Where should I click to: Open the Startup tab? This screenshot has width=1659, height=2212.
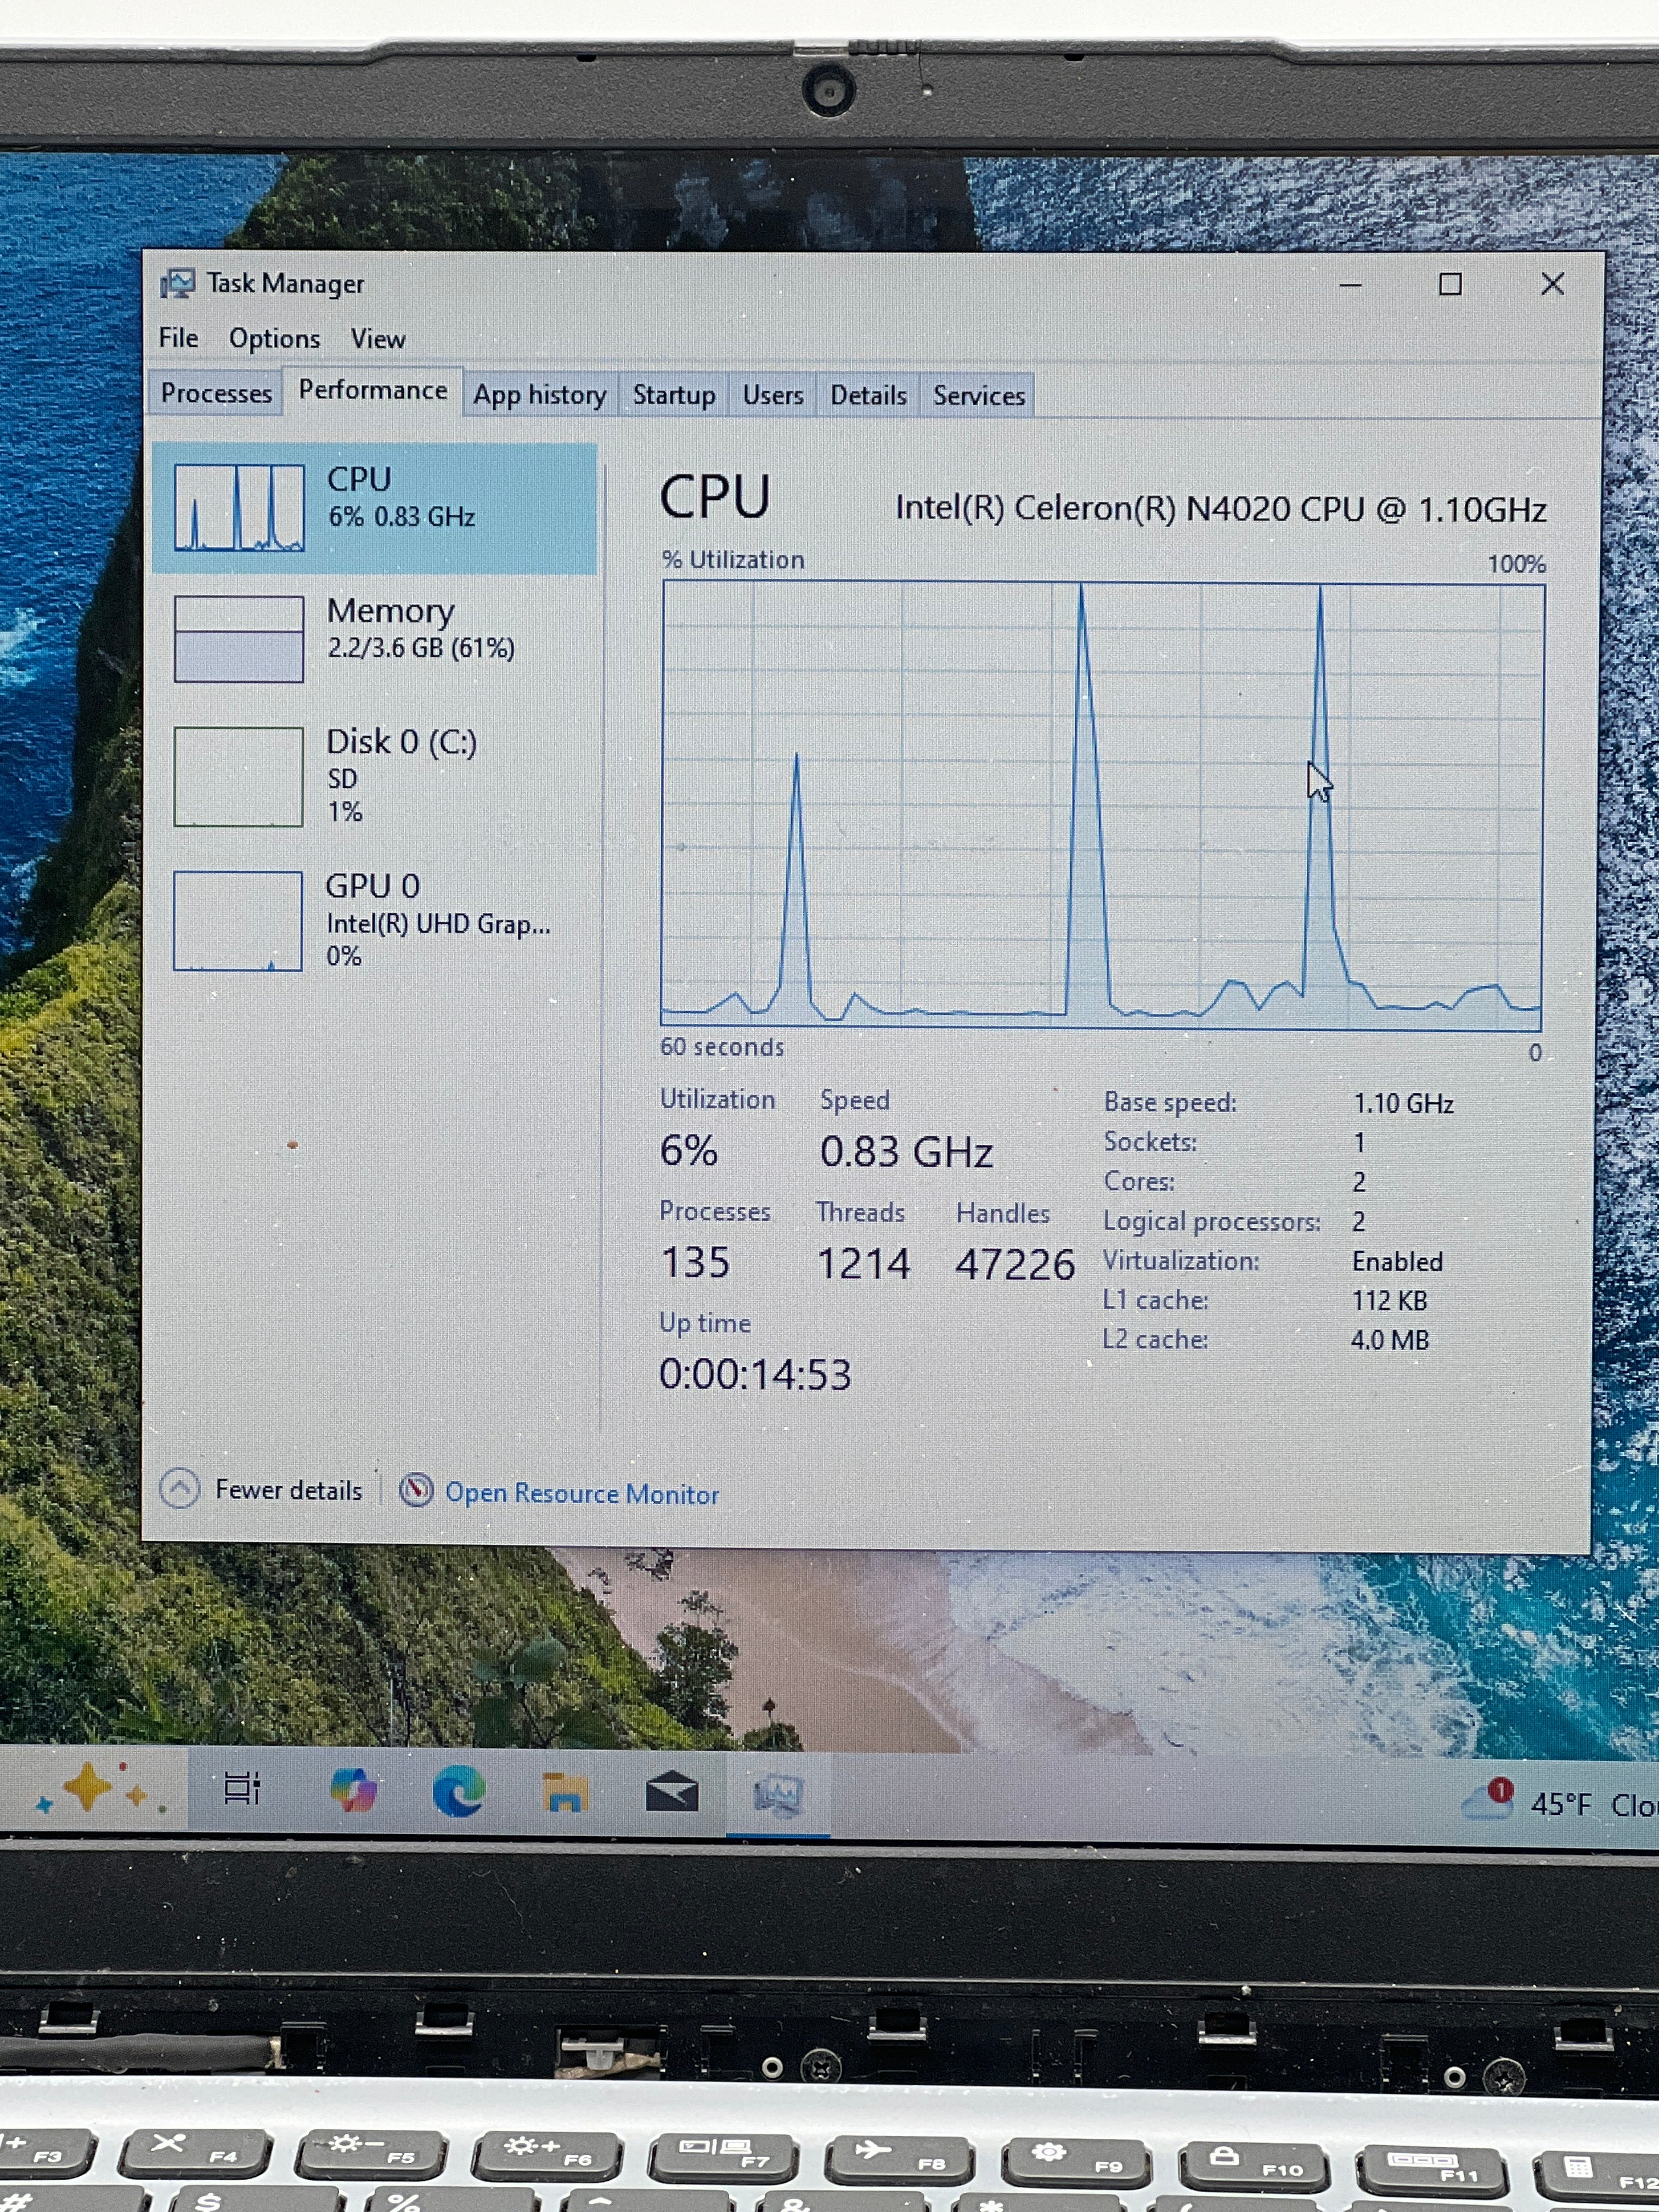click(673, 395)
